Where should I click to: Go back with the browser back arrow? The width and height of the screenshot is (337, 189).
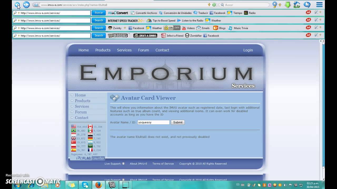coord(17,5)
